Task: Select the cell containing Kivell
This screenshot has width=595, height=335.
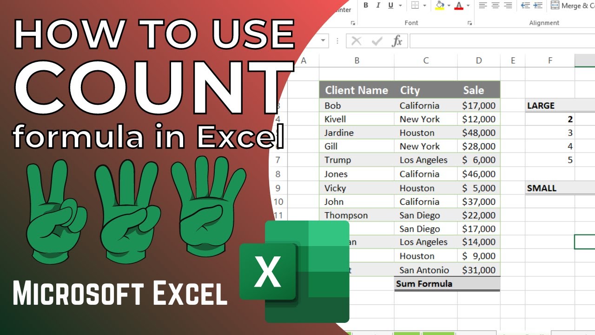Action: pyautogui.click(x=357, y=119)
